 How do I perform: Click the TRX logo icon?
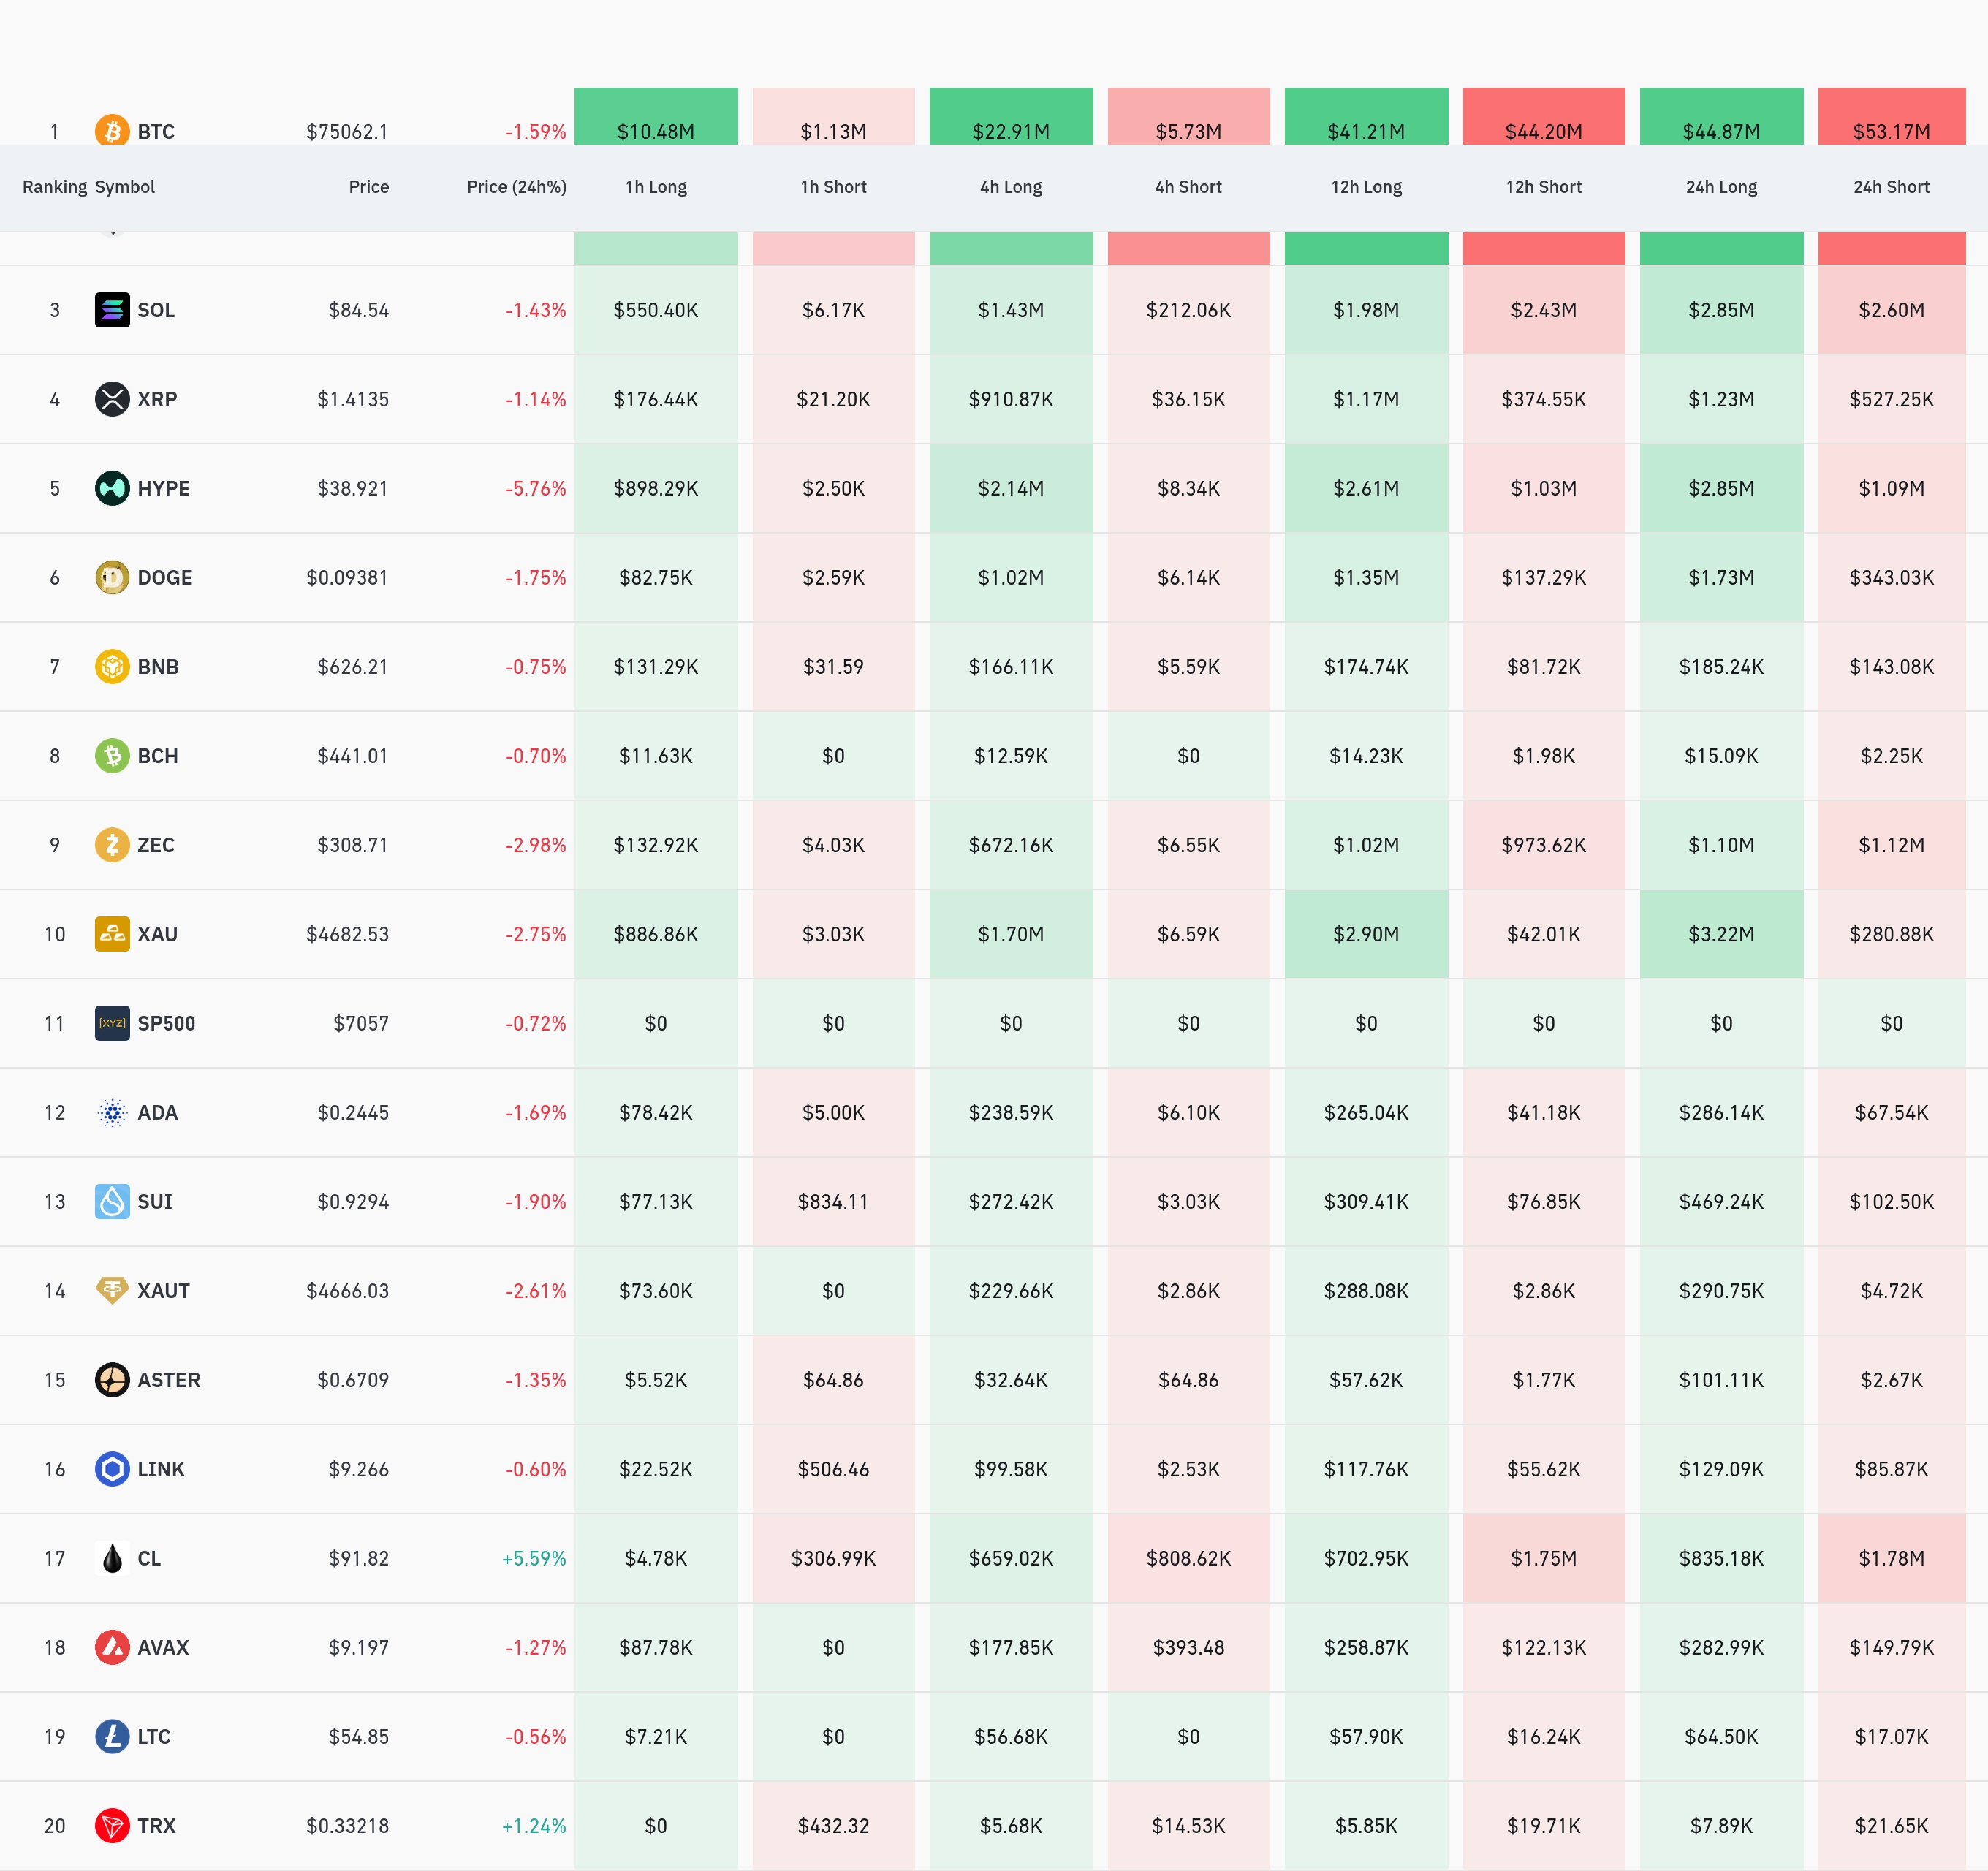(112, 1826)
